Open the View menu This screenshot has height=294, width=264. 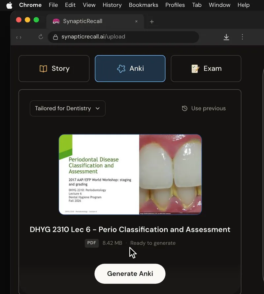click(89, 5)
